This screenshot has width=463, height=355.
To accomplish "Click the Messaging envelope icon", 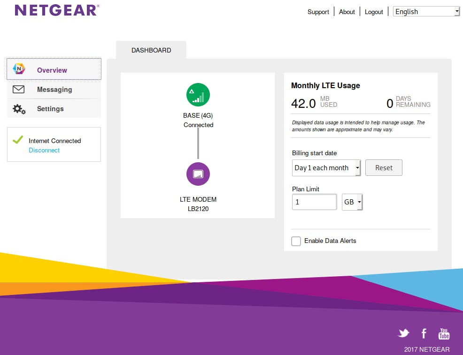I will pyautogui.click(x=19, y=89).
